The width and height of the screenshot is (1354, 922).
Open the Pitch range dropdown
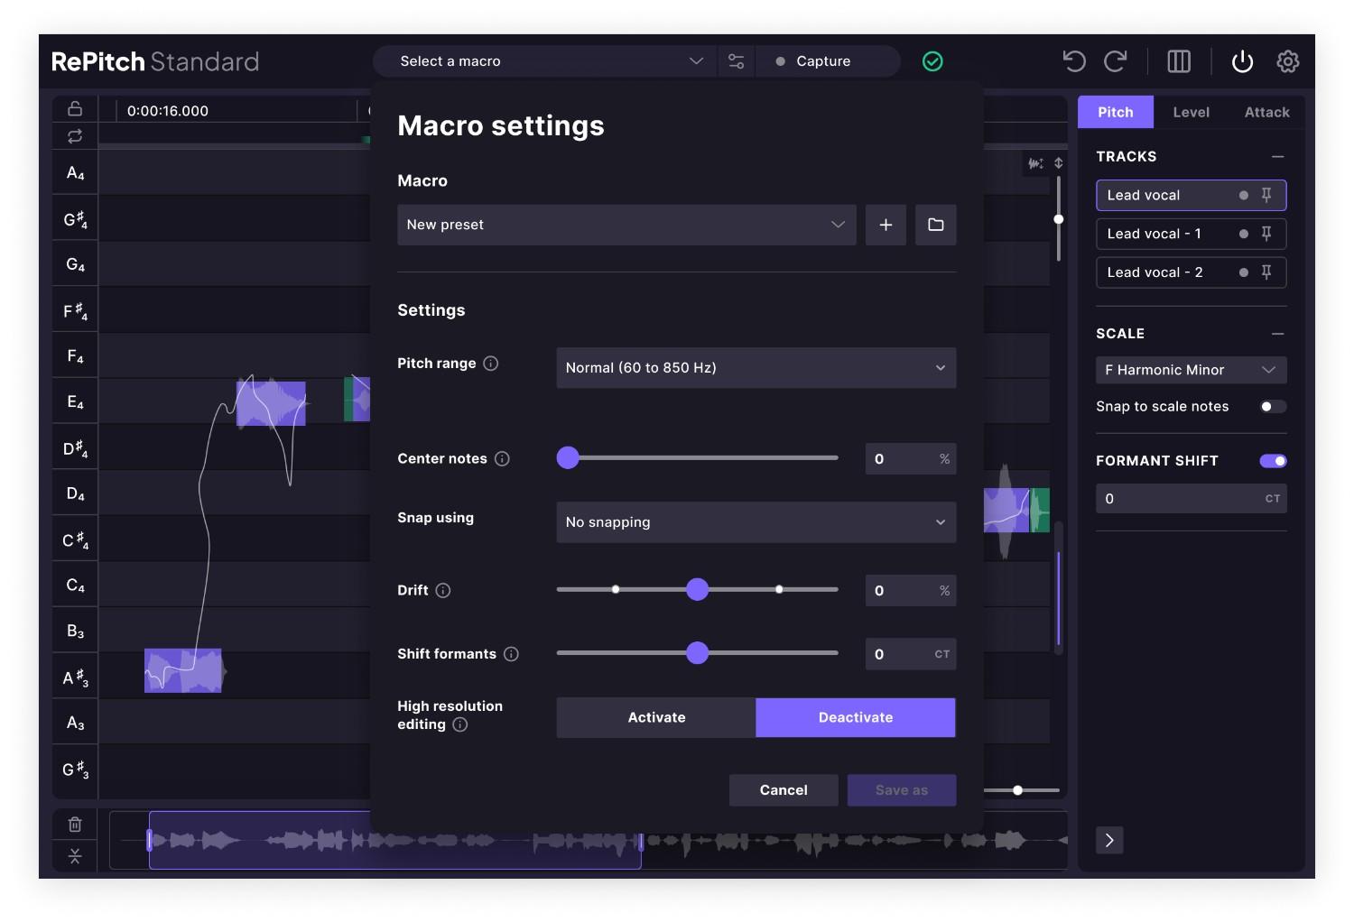(756, 367)
